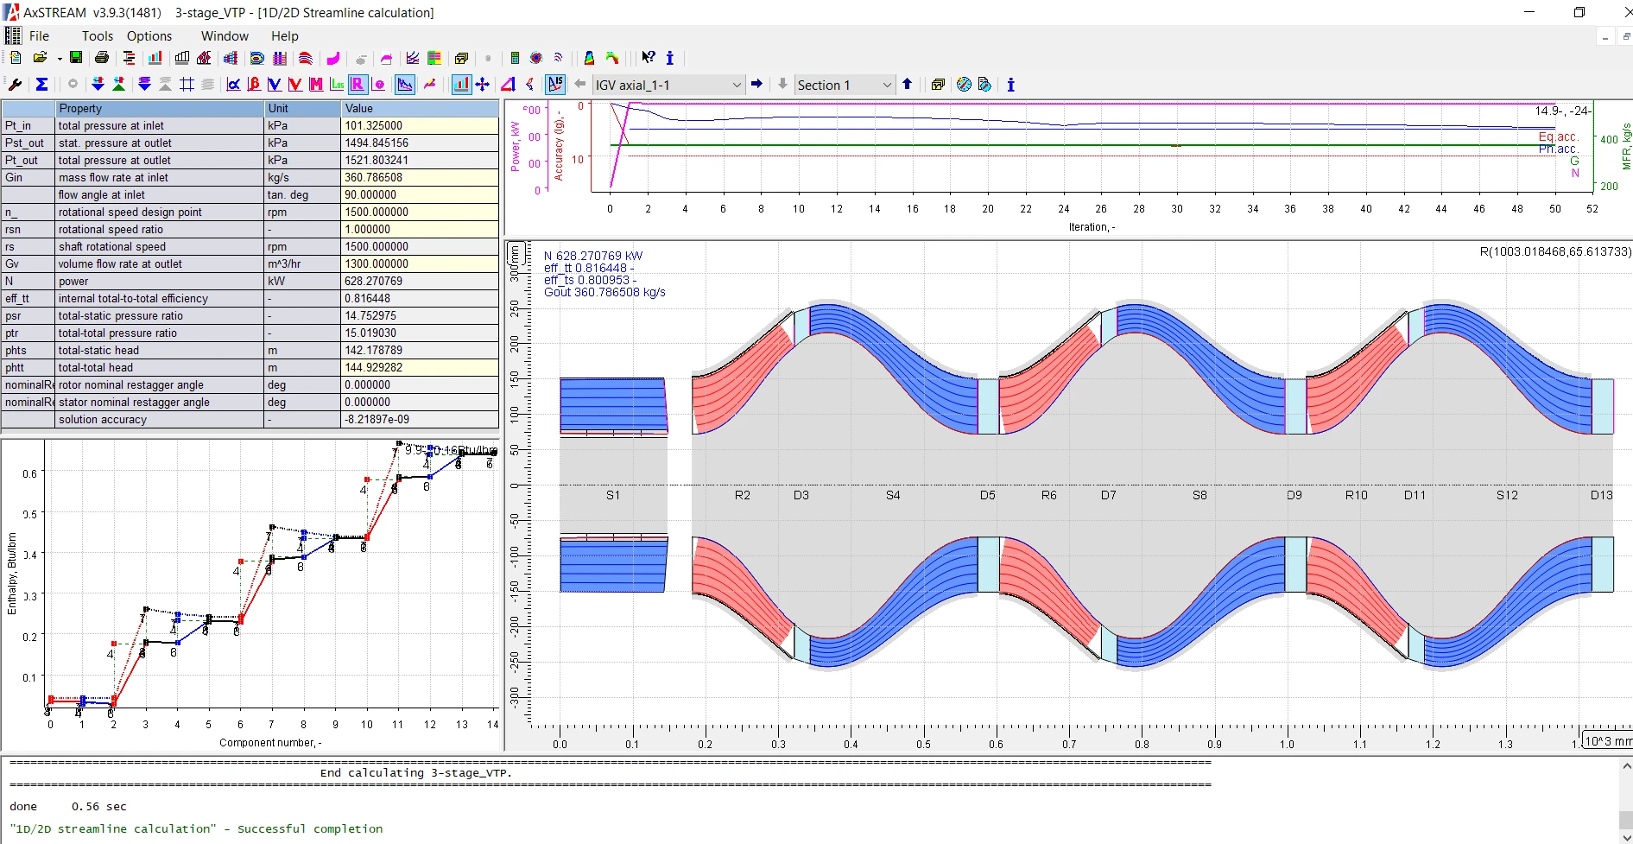Toggle the pressed bar chart view button

[461, 85]
